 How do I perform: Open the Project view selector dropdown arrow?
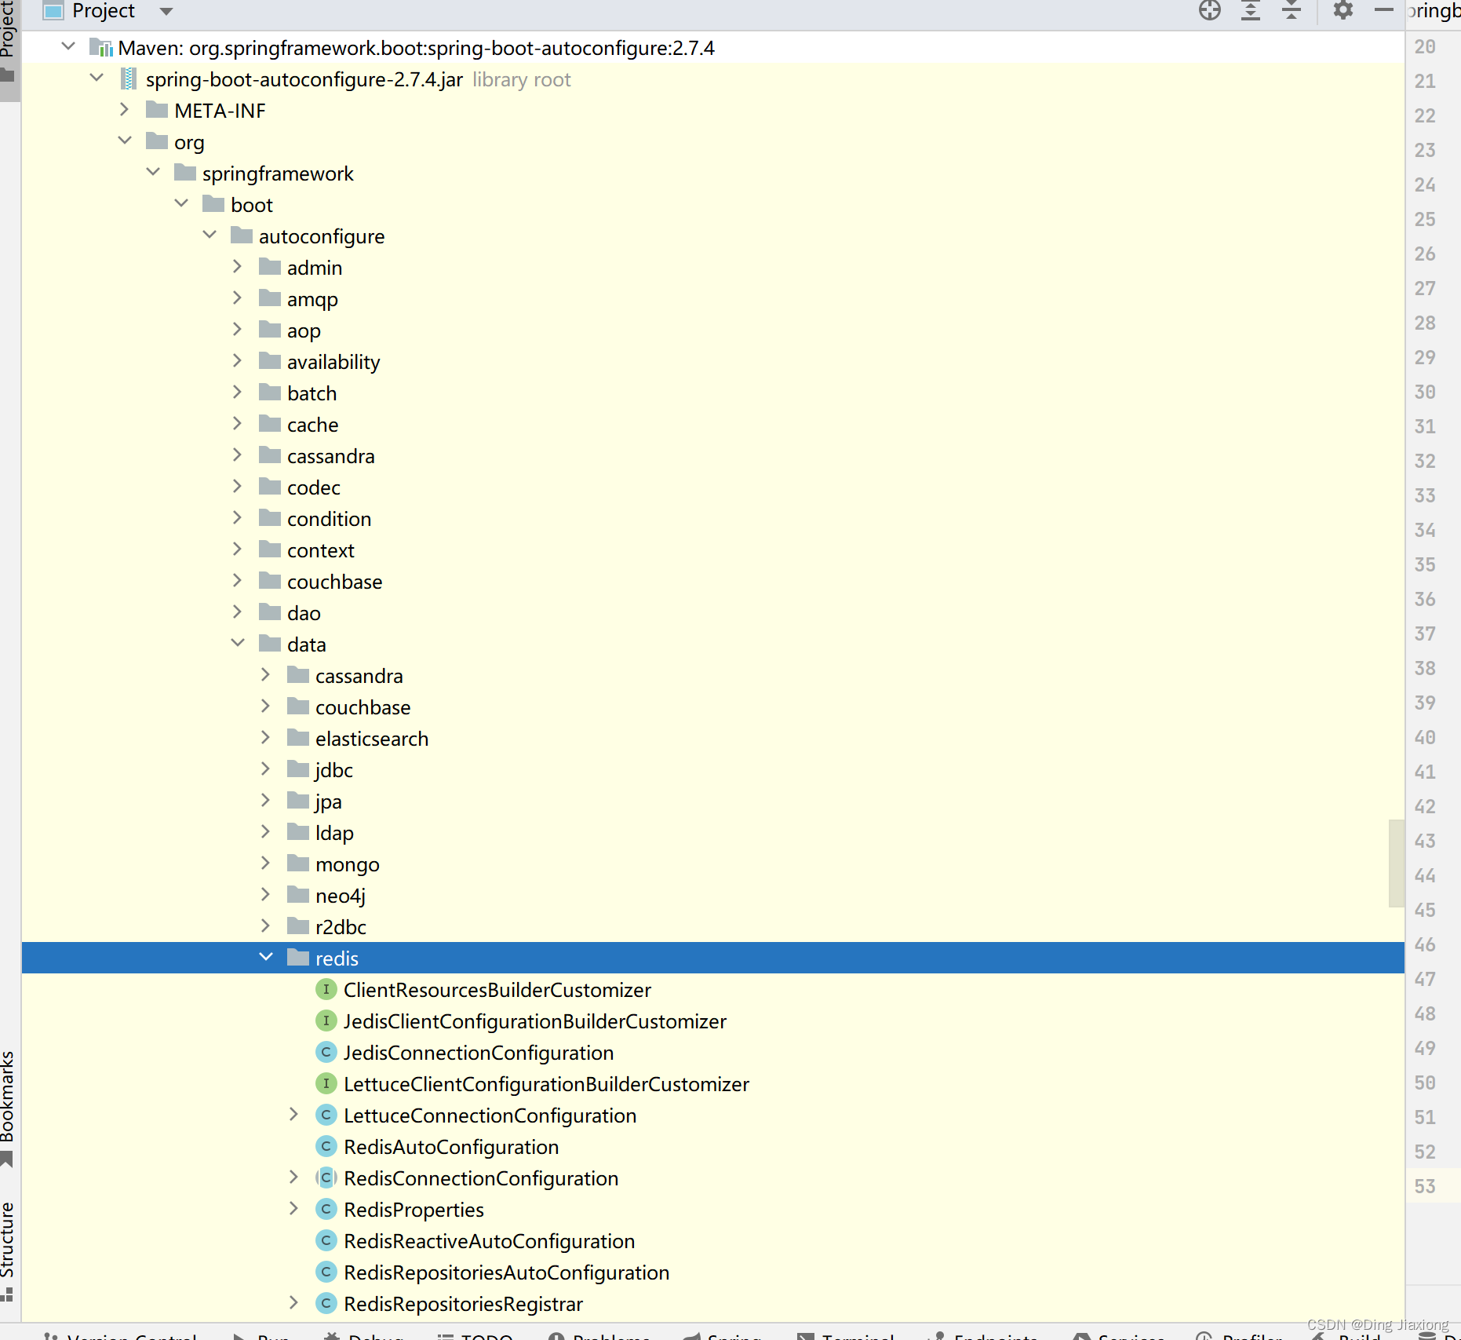(x=166, y=12)
